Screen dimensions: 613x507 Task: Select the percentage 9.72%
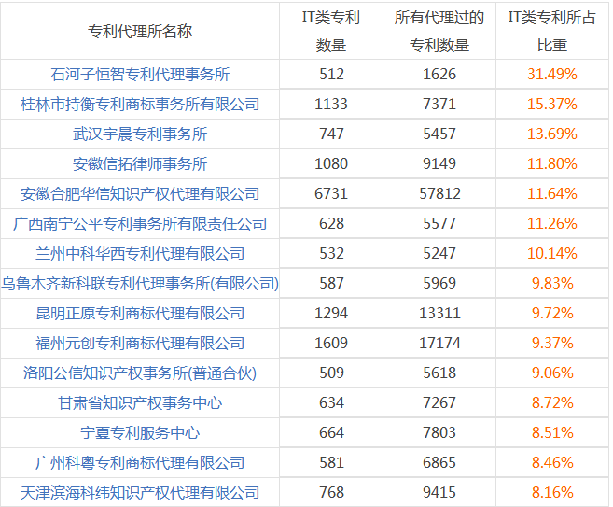pos(552,313)
